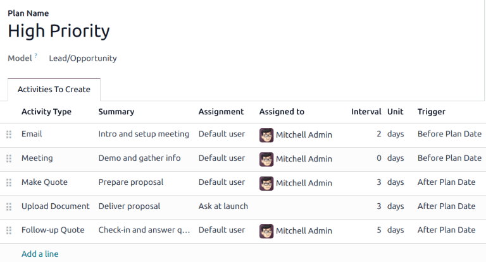This screenshot has width=486, height=262.
Task: Edit the High Priority plan name field
Action: [x=59, y=31]
